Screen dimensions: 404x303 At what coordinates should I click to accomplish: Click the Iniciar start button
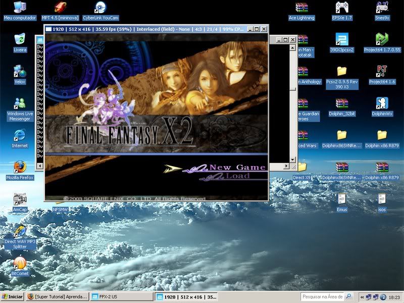[x=12, y=297]
